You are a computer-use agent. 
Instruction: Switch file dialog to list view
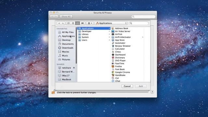pos(73,23)
